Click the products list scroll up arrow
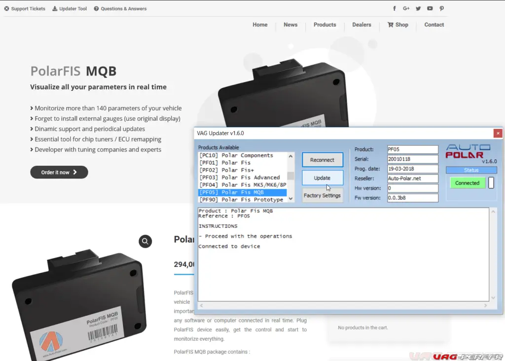 pos(290,156)
